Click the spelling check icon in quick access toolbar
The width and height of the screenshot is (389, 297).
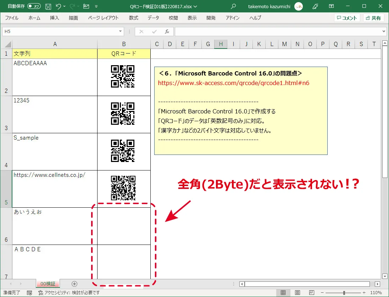86,6
